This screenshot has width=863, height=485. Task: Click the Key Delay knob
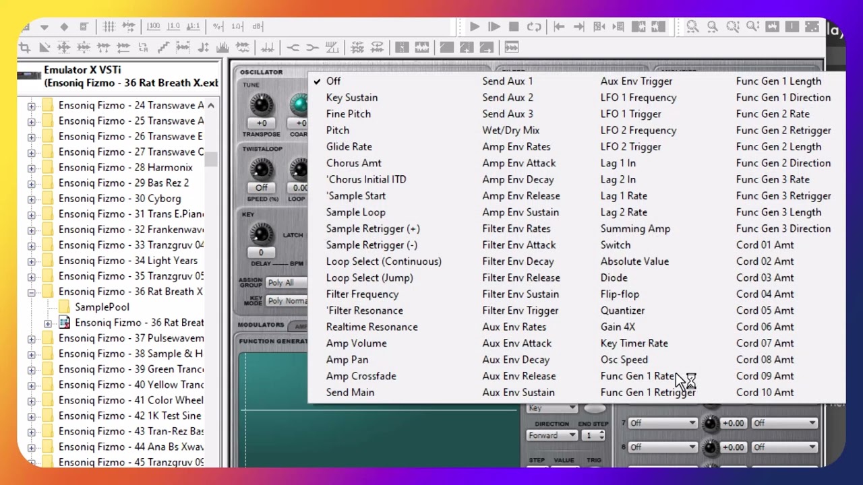pyautogui.click(x=261, y=234)
